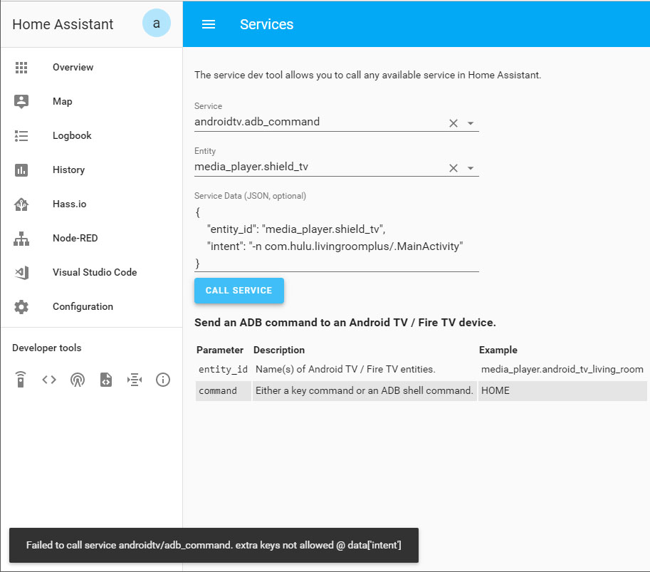The height and width of the screenshot is (572, 650).
Task: Open the Visual Studio Code sidebar entry
Action: tap(91, 273)
